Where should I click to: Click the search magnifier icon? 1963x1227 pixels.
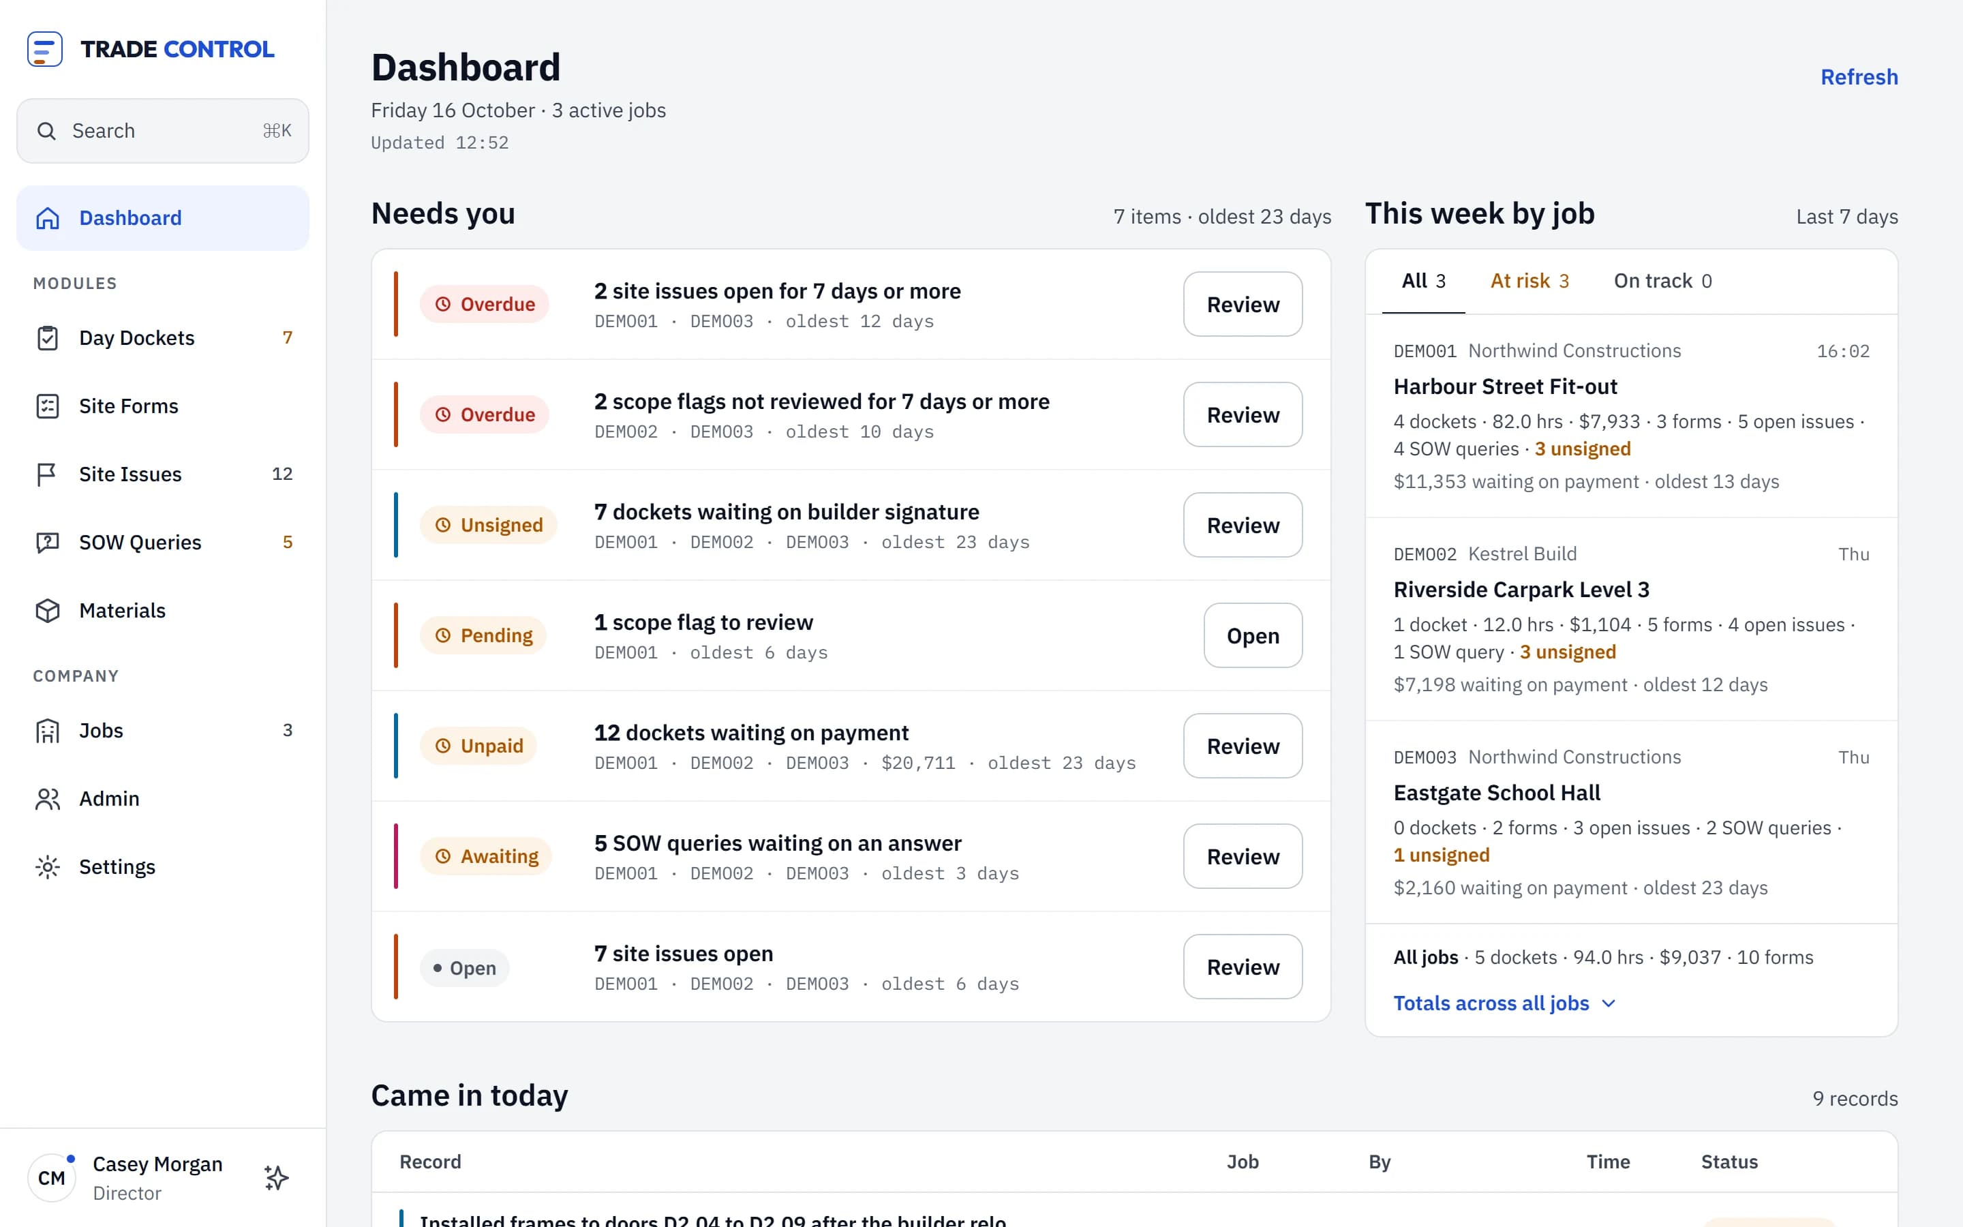[x=46, y=131]
